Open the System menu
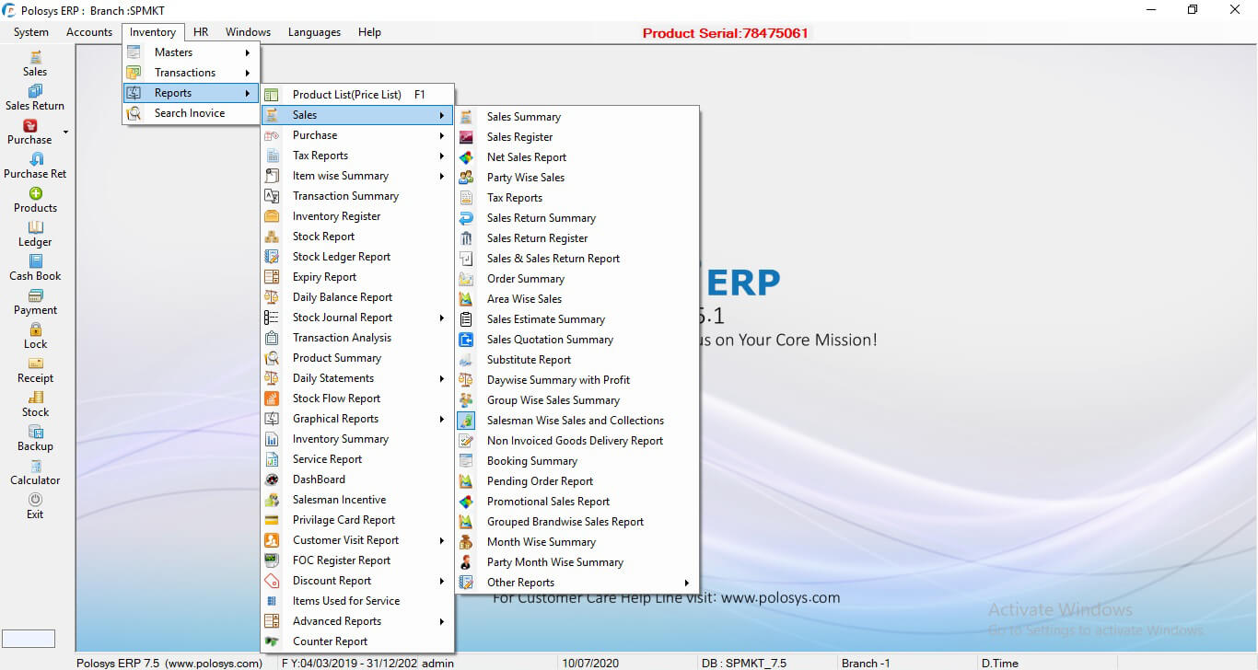Viewport: 1258px width, 670px height. (31, 32)
